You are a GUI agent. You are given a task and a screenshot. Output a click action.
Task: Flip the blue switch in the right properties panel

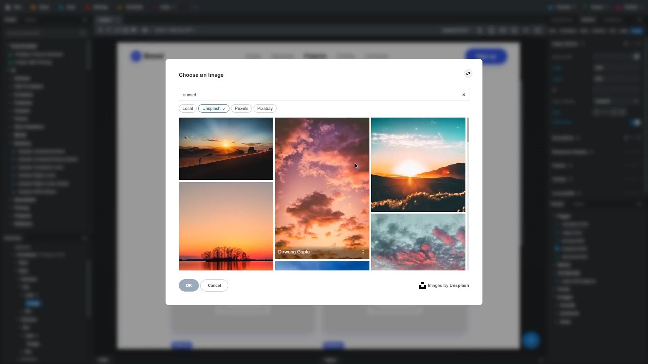tap(636, 122)
